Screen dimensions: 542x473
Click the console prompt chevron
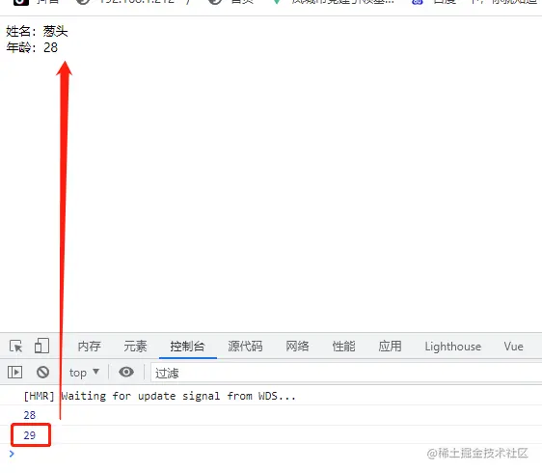(x=12, y=454)
